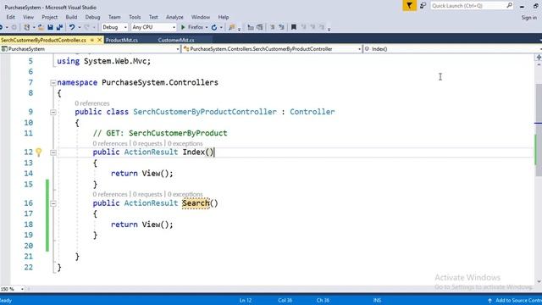Comment out the selected lines via the toolbar icon
Image resolution: width=542 pixels, height=305 pixels.
pyautogui.click(x=272, y=27)
